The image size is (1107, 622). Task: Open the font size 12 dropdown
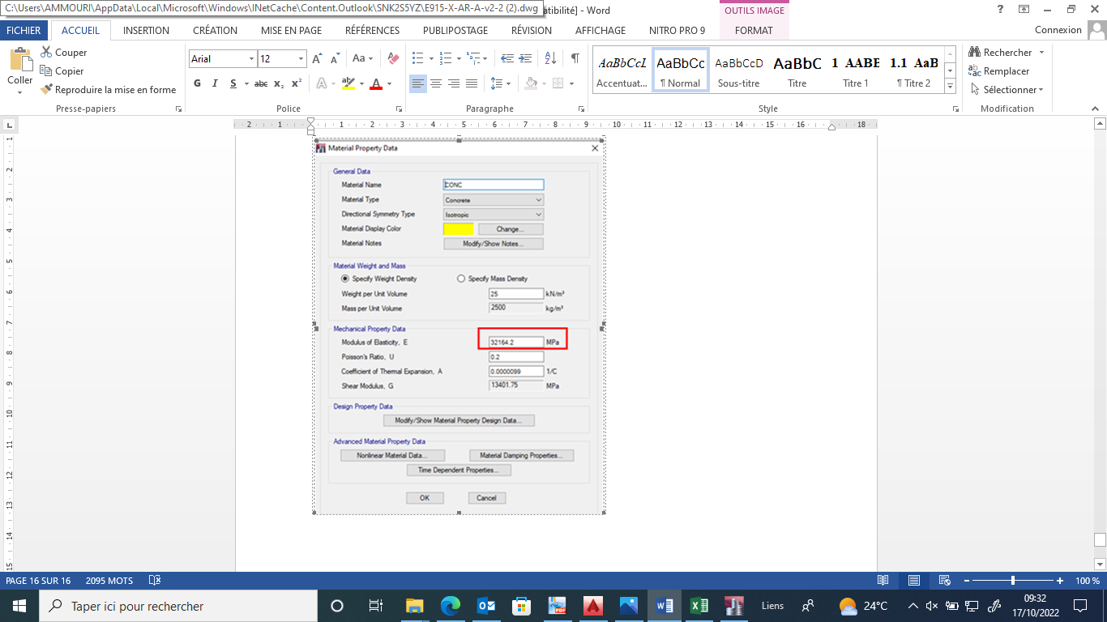click(x=301, y=59)
